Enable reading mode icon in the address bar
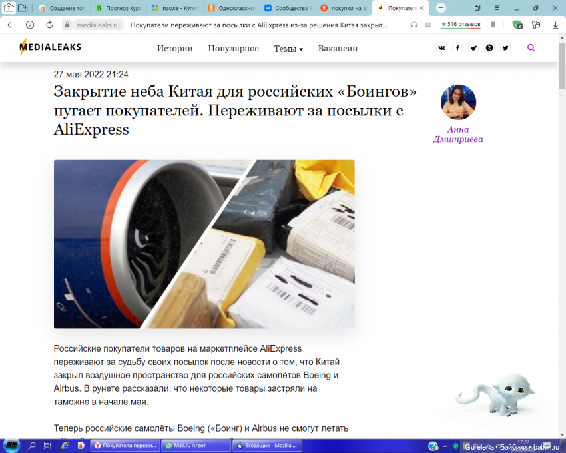Viewport: 566px width, 453px height. tap(428, 25)
